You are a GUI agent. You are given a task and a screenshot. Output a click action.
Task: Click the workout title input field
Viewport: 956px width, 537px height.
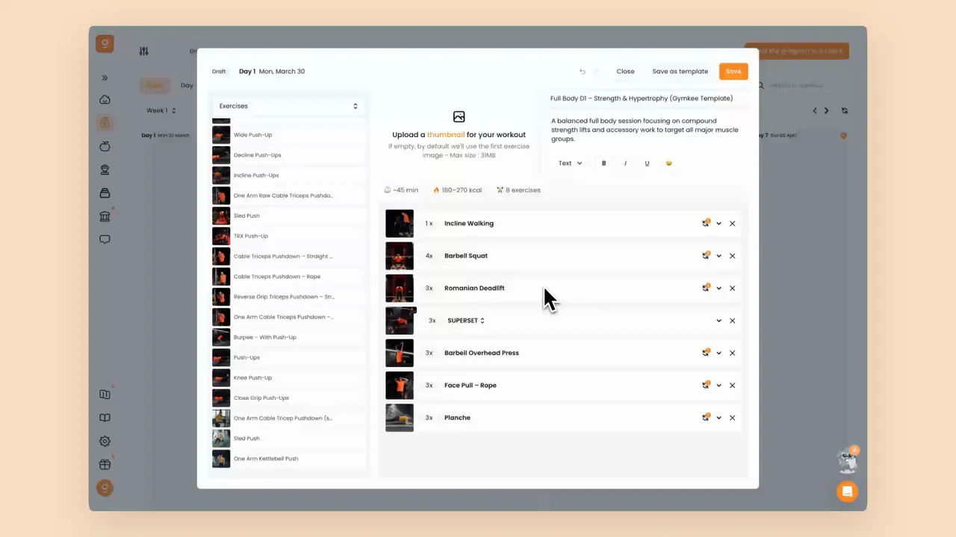pyautogui.click(x=648, y=98)
